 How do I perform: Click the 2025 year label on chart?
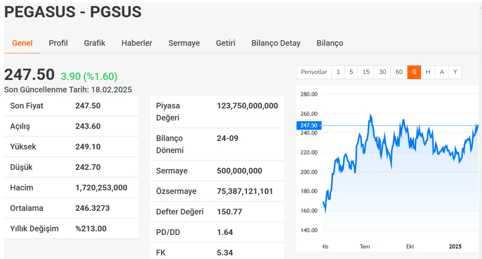[x=455, y=247]
